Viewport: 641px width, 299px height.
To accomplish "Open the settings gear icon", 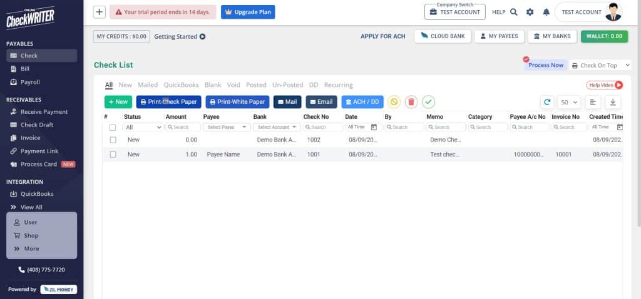I will (x=530, y=12).
